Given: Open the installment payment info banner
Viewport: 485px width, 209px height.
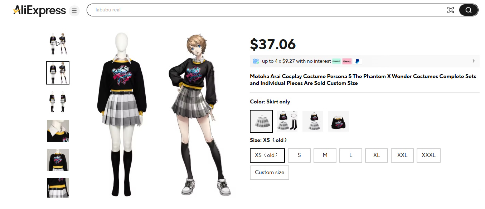Looking at the screenshot, I should click(x=364, y=61).
